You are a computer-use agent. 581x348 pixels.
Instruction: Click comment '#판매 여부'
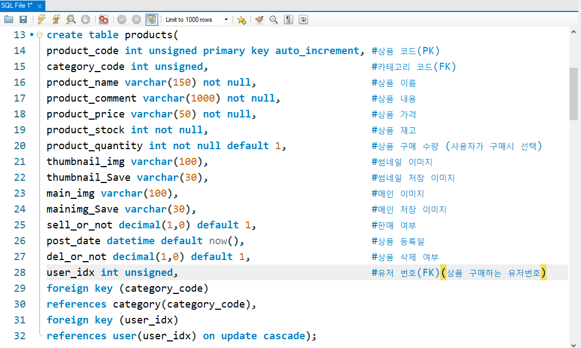pyautogui.click(x=393, y=225)
